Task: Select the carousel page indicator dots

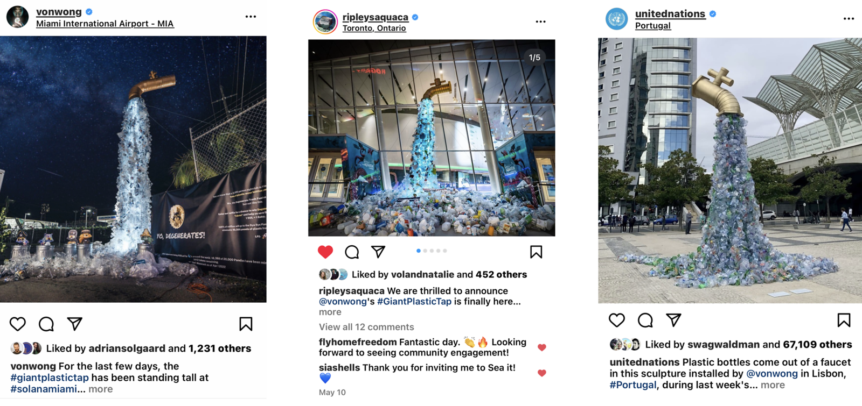Action: click(432, 251)
